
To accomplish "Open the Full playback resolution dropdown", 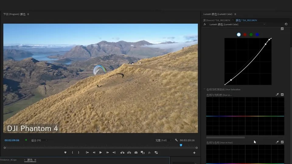I will point(164,140).
